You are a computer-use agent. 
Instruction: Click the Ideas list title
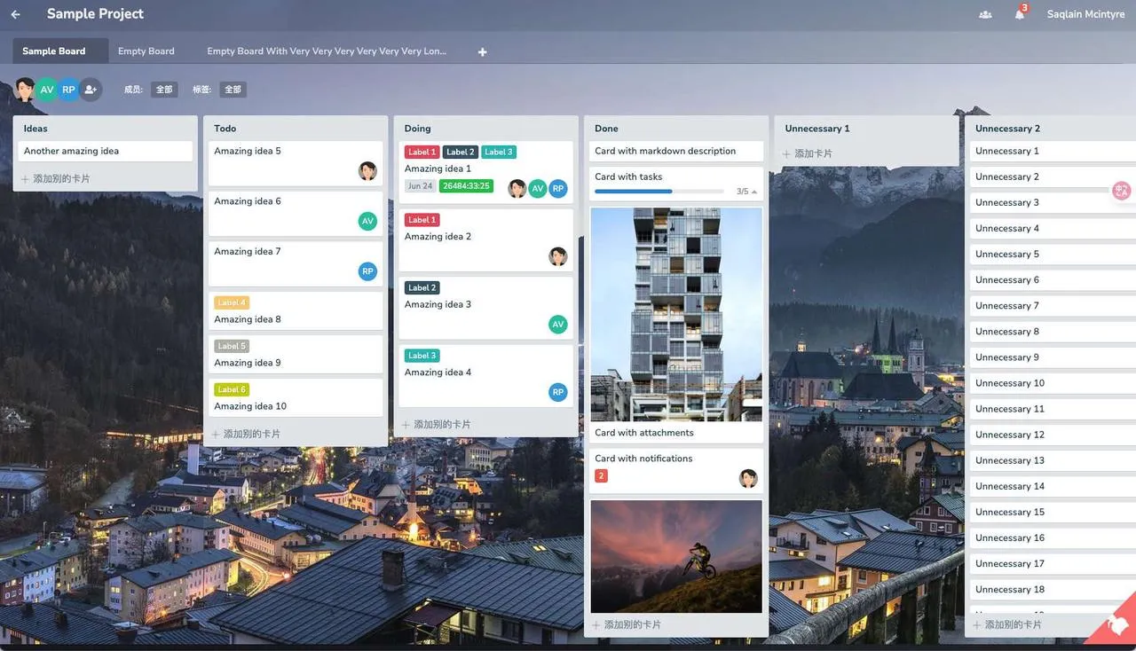tap(35, 129)
